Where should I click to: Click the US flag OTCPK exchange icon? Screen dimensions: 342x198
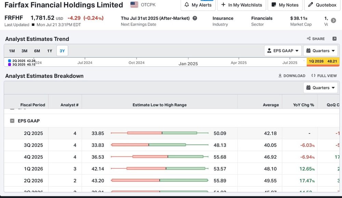click(x=134, y=4)
